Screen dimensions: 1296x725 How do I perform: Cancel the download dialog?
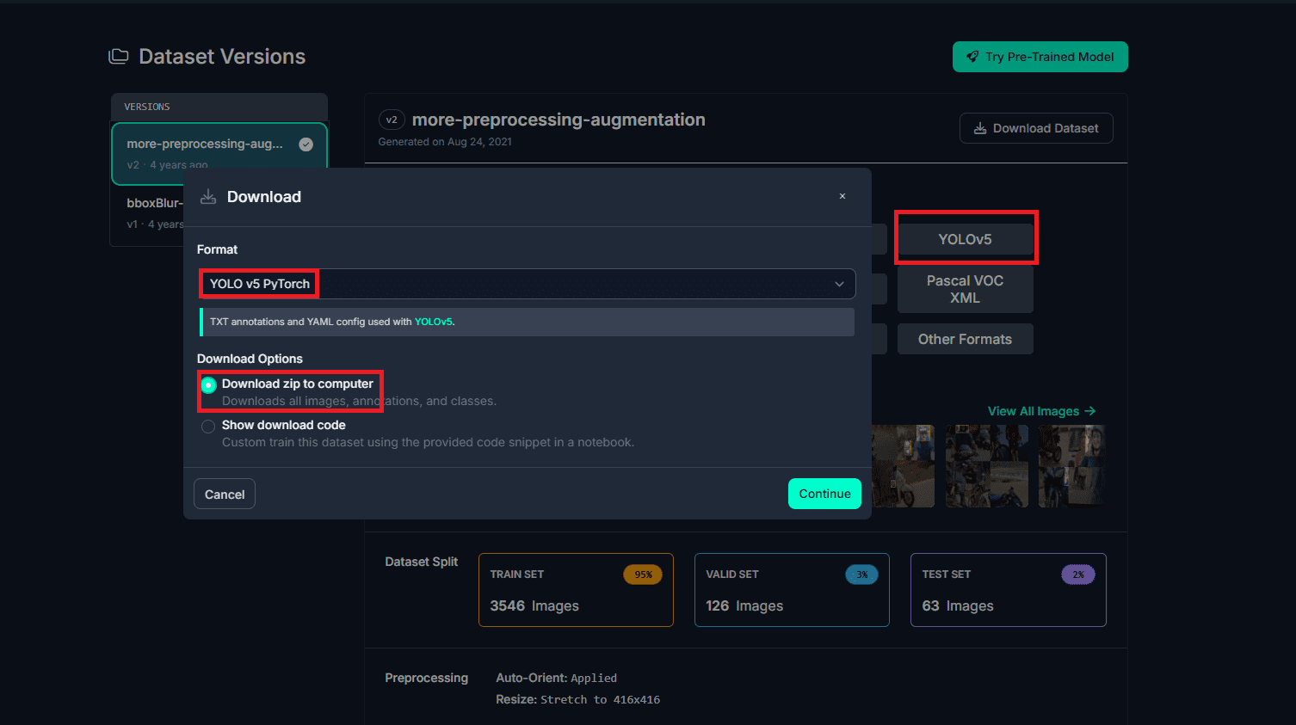point(225,494)
